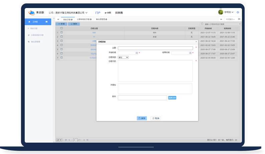The image size is (265, 154).
Task: Tick the checkbox for row 1
Action: [x=61, y=33]
